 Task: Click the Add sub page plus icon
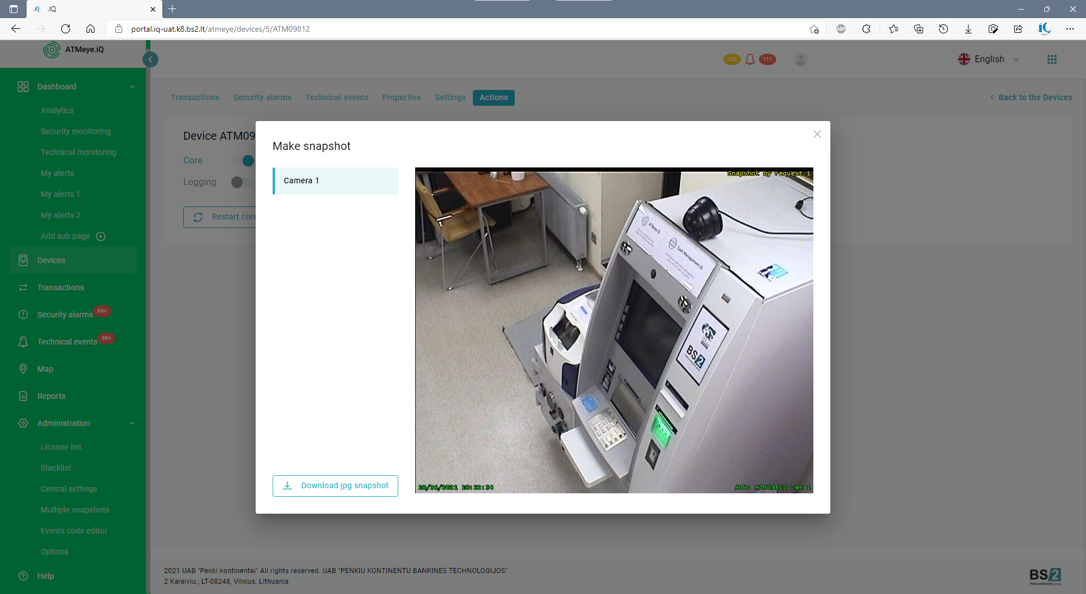pos(101,236)
